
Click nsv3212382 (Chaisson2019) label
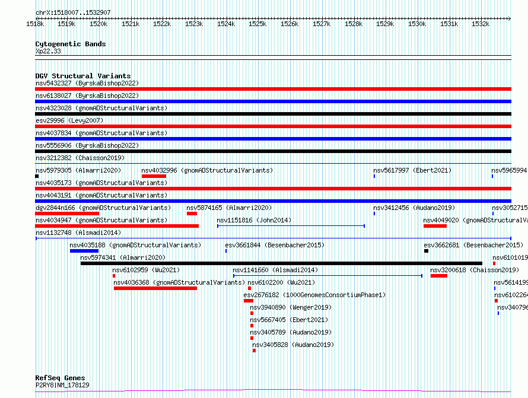click(x=80, y=158)
